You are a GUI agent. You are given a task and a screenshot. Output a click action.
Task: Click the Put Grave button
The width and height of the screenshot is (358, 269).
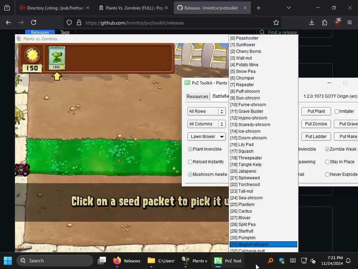click(346, 124)
